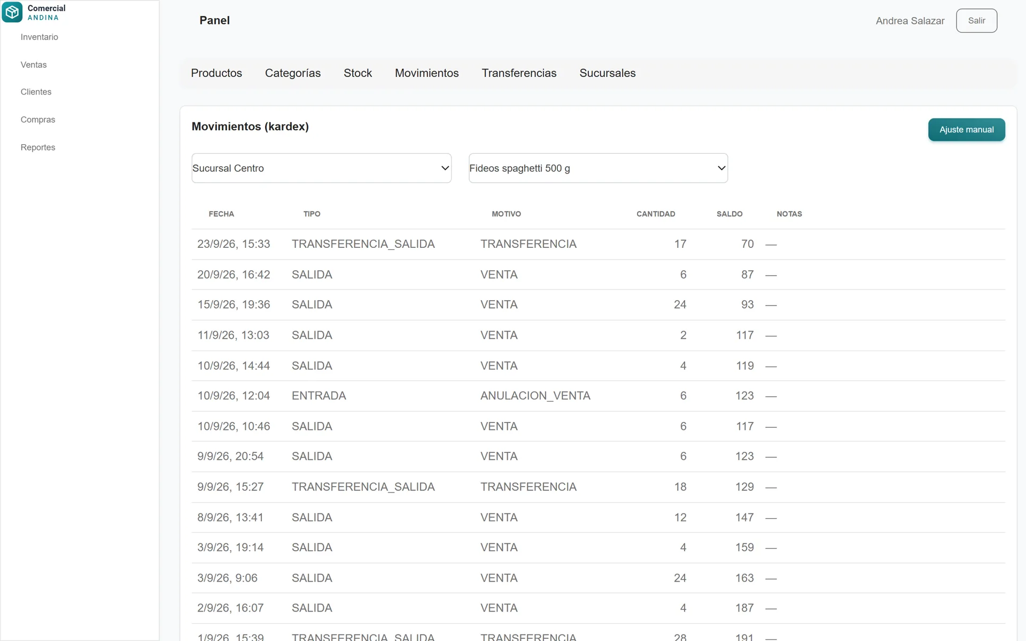This screenshot has height=641, width=1026.
Task: Open Reportes in the sidebar
Action: [x=38, y=147]
